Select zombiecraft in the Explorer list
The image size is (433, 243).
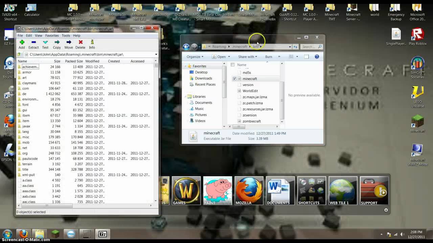point(251,121)
